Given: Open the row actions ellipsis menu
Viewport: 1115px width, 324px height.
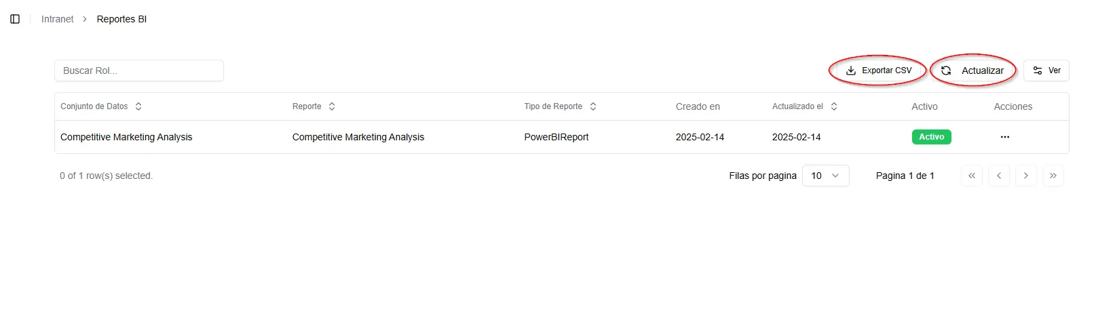Looking at the screenshot, I should pos(1004,137).
